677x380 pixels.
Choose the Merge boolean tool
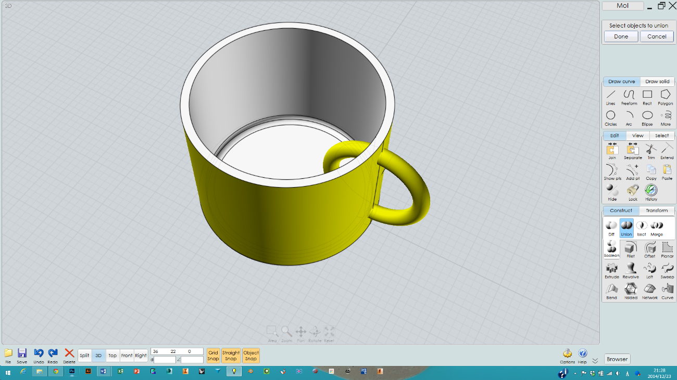pos(657,228)
